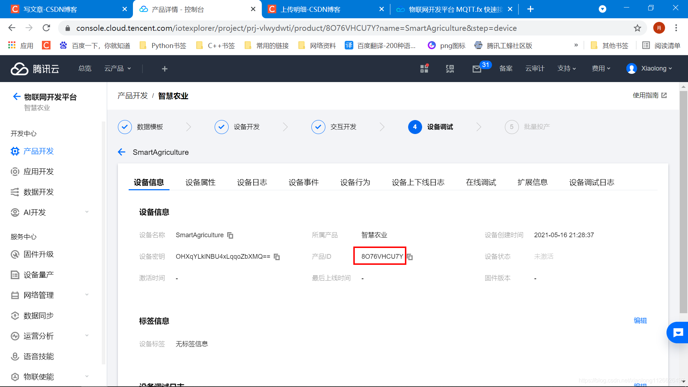
Task: Click 编辑 link for tag info
Action: 640,321
